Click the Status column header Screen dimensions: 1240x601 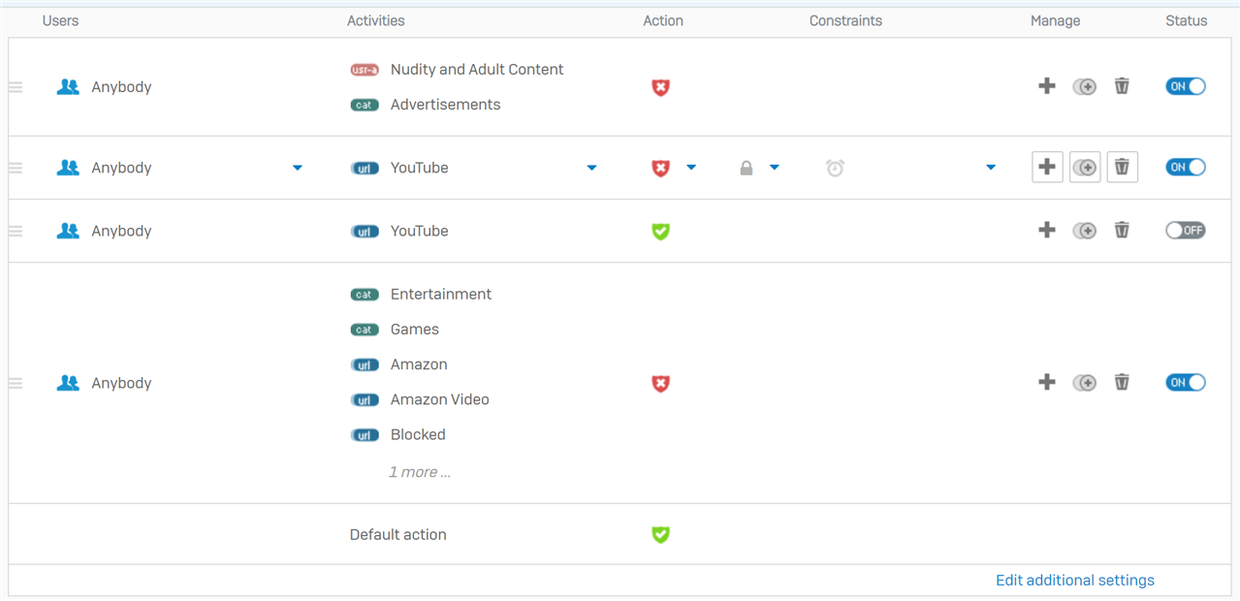(x=1187, y=20)
